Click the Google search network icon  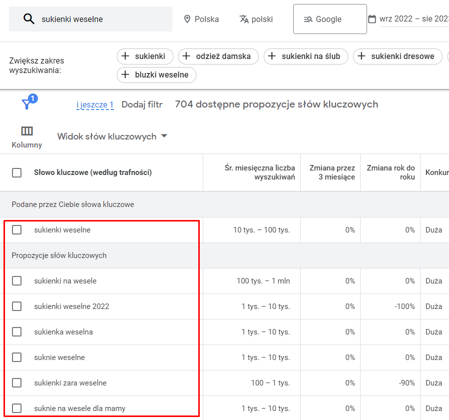click(x=308, y=19)
